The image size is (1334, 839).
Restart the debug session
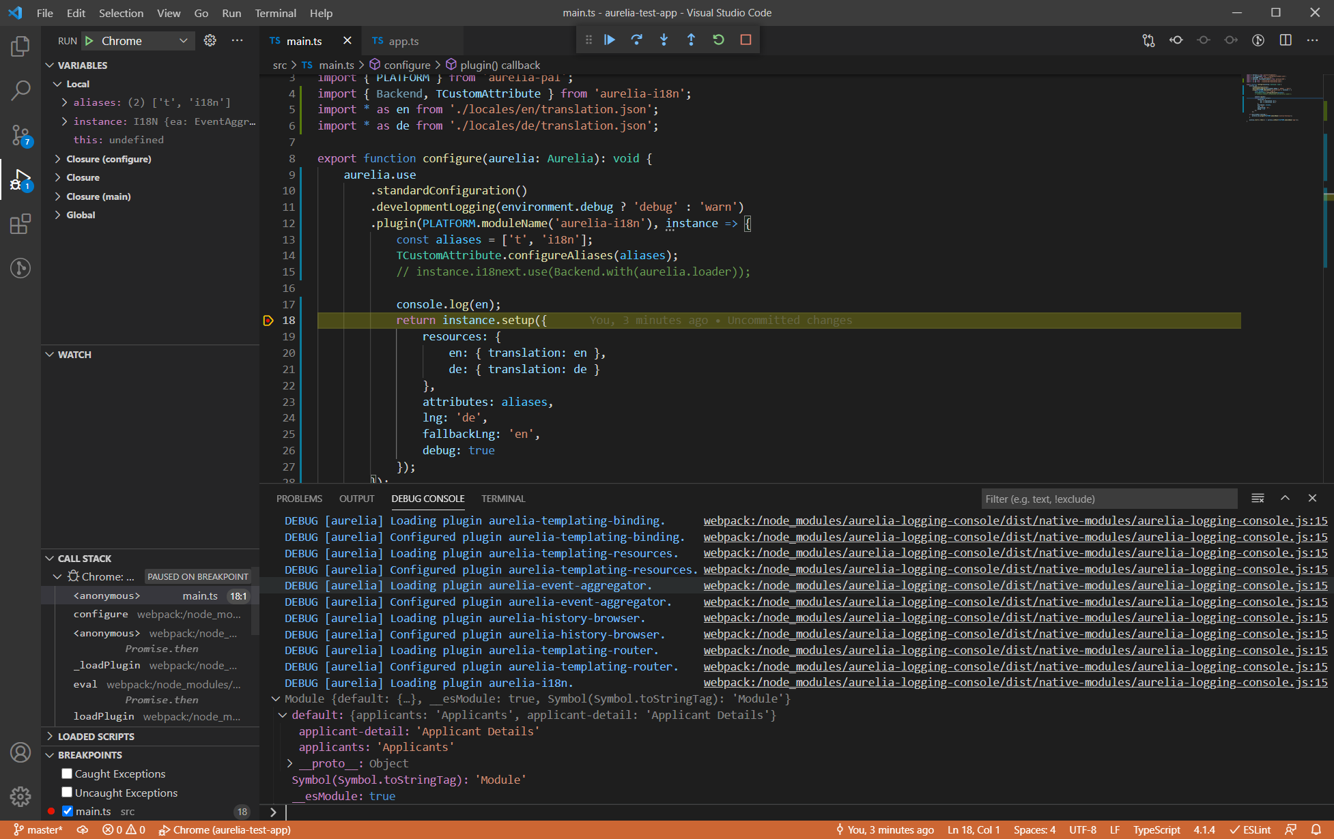tap(718, 40)
